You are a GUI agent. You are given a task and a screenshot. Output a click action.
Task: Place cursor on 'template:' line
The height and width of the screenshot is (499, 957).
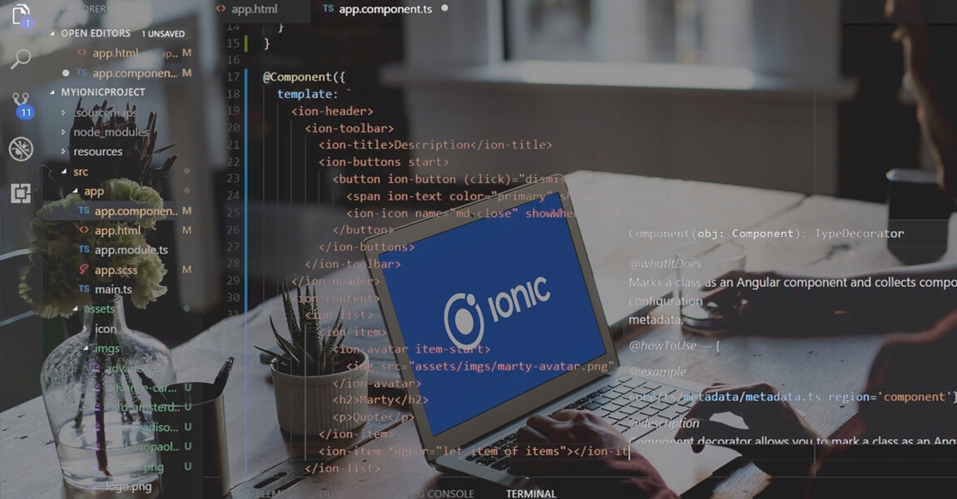point(307,94)
